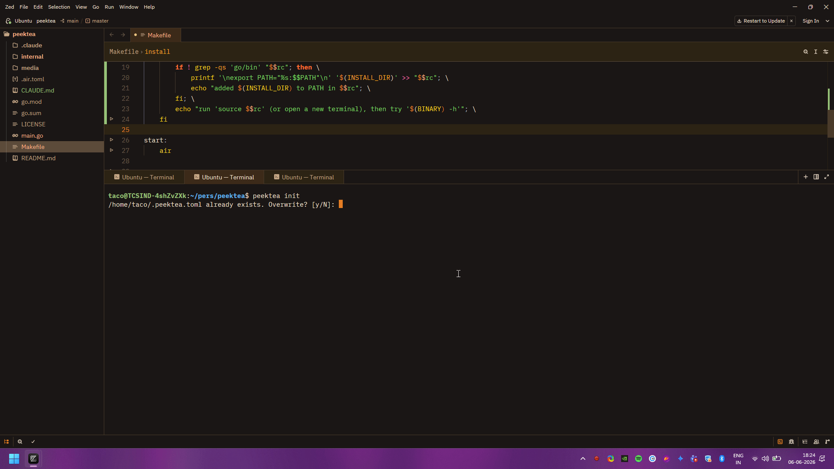Screen dimensions: 834x469
Task: Switch to the third Ubuntu — Terminal tab
Action: (x=304, y=177)
